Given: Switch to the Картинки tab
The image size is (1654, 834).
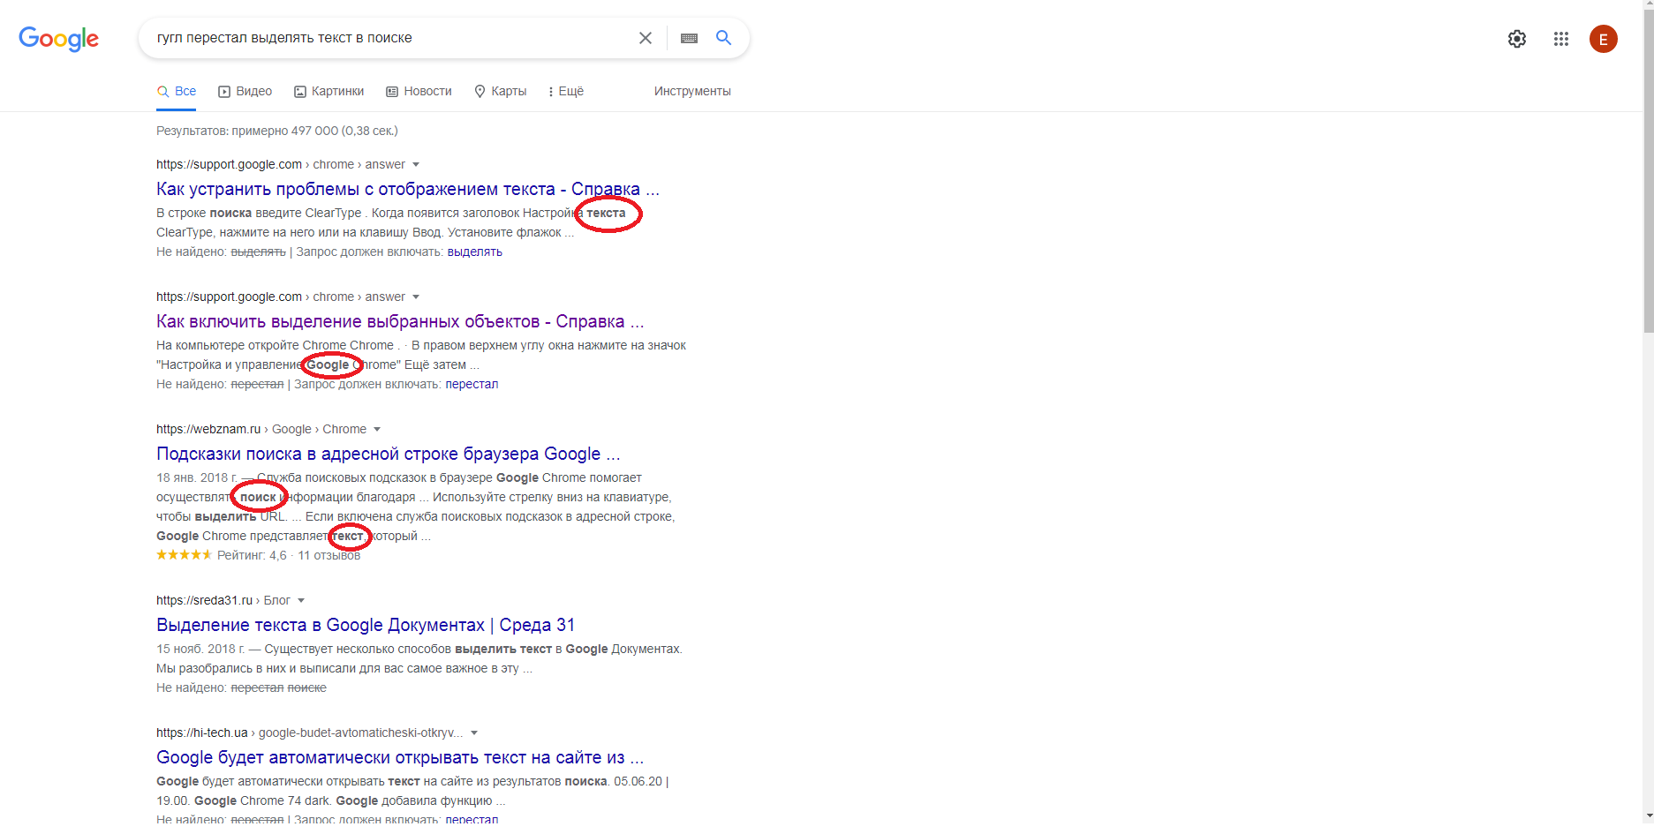Looking at the screenshot, I should 329,91.
